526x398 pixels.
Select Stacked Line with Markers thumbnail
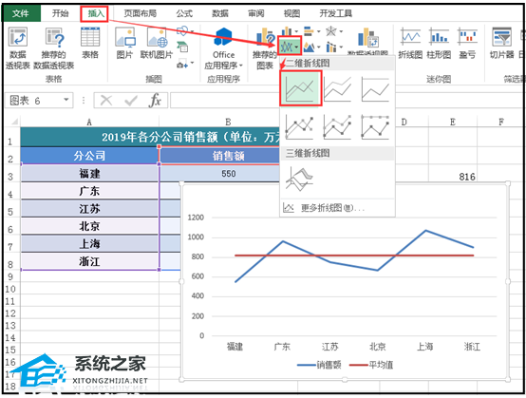tap(338, 127)
